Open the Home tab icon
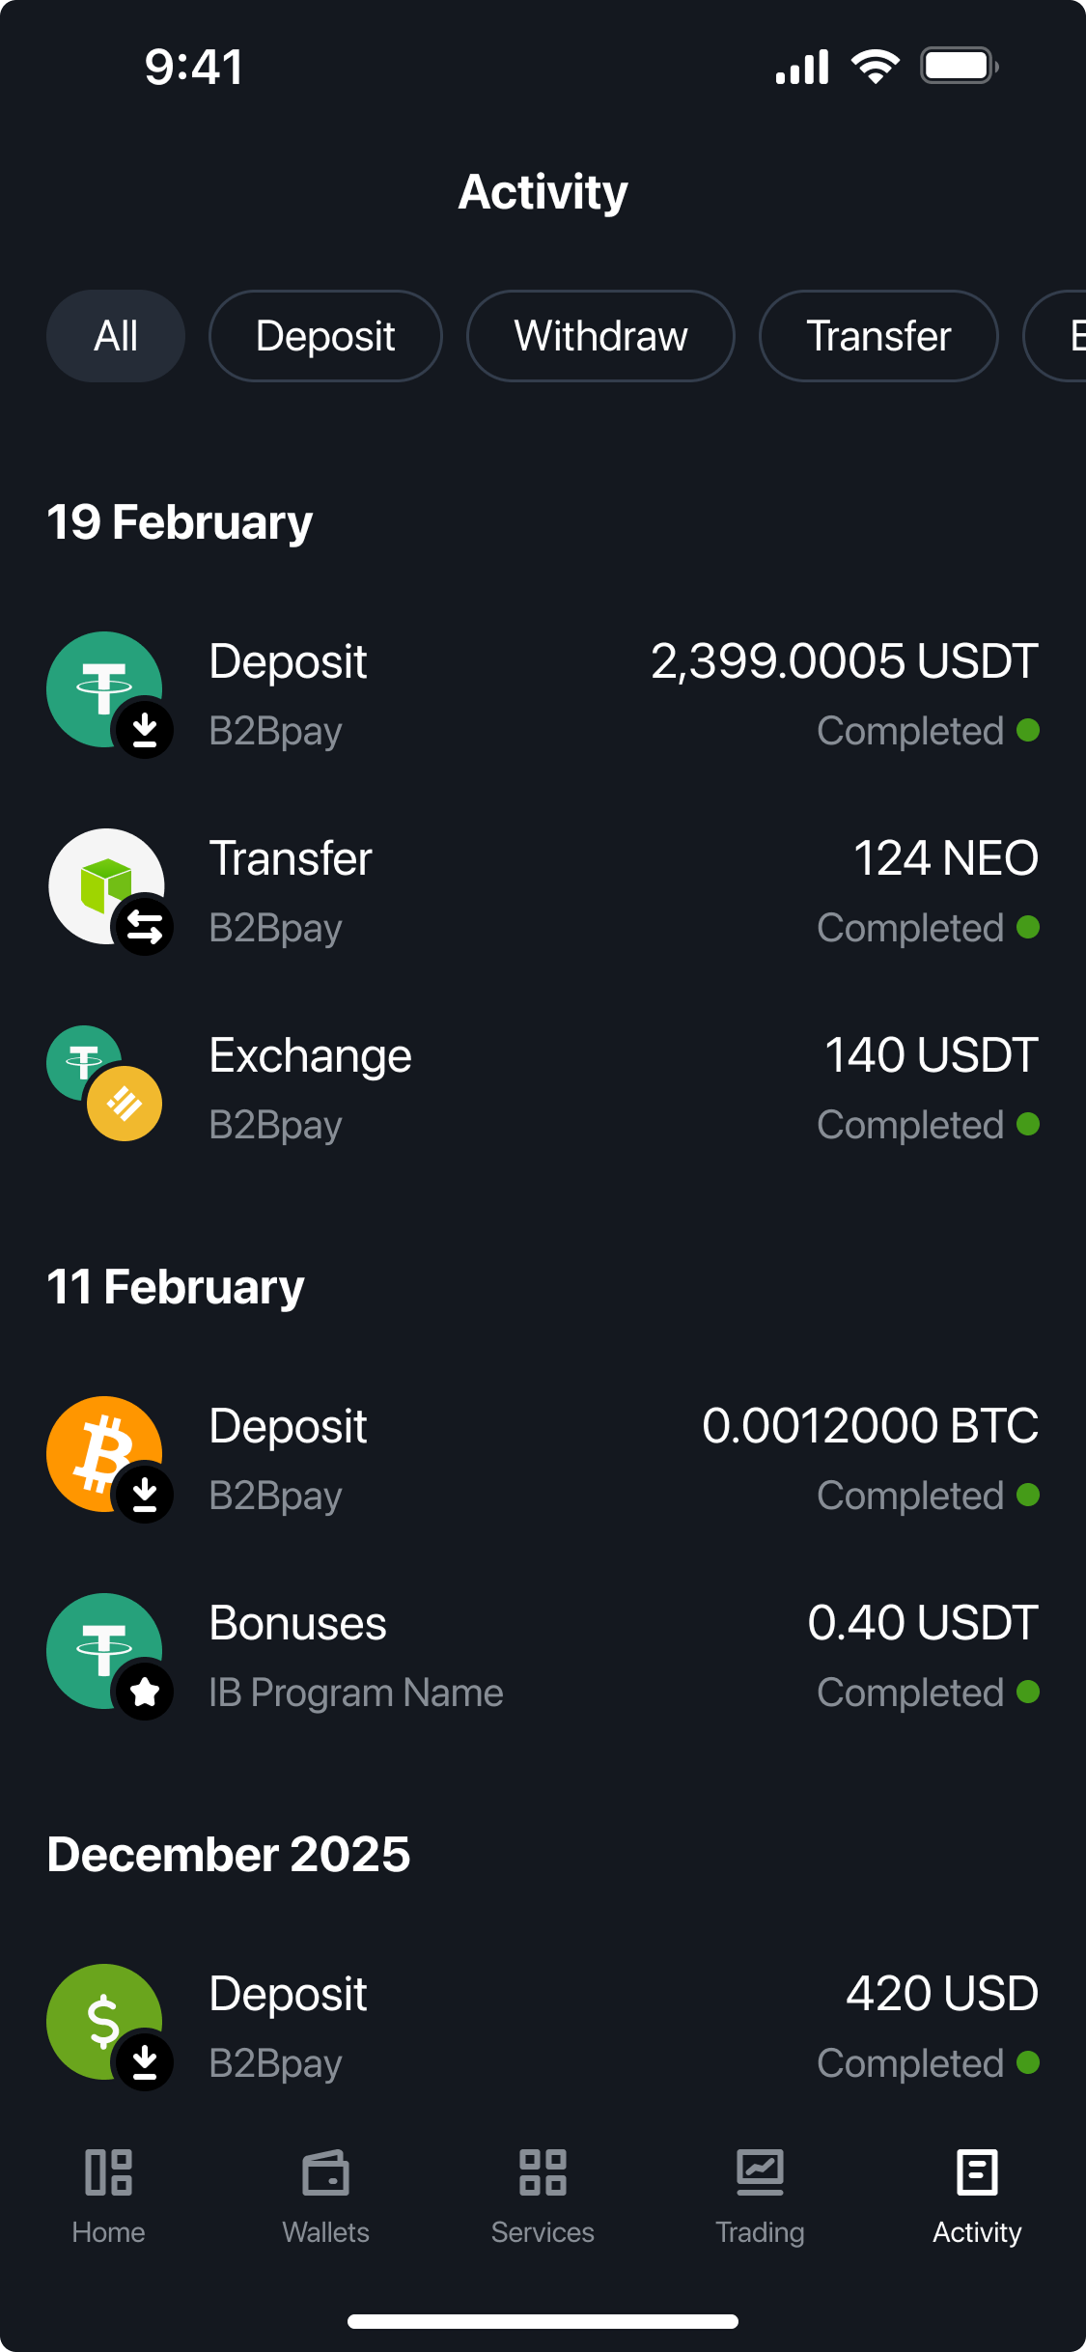The height and width of the screenshot is (2352, 1086). click(x=108, y=2172)
